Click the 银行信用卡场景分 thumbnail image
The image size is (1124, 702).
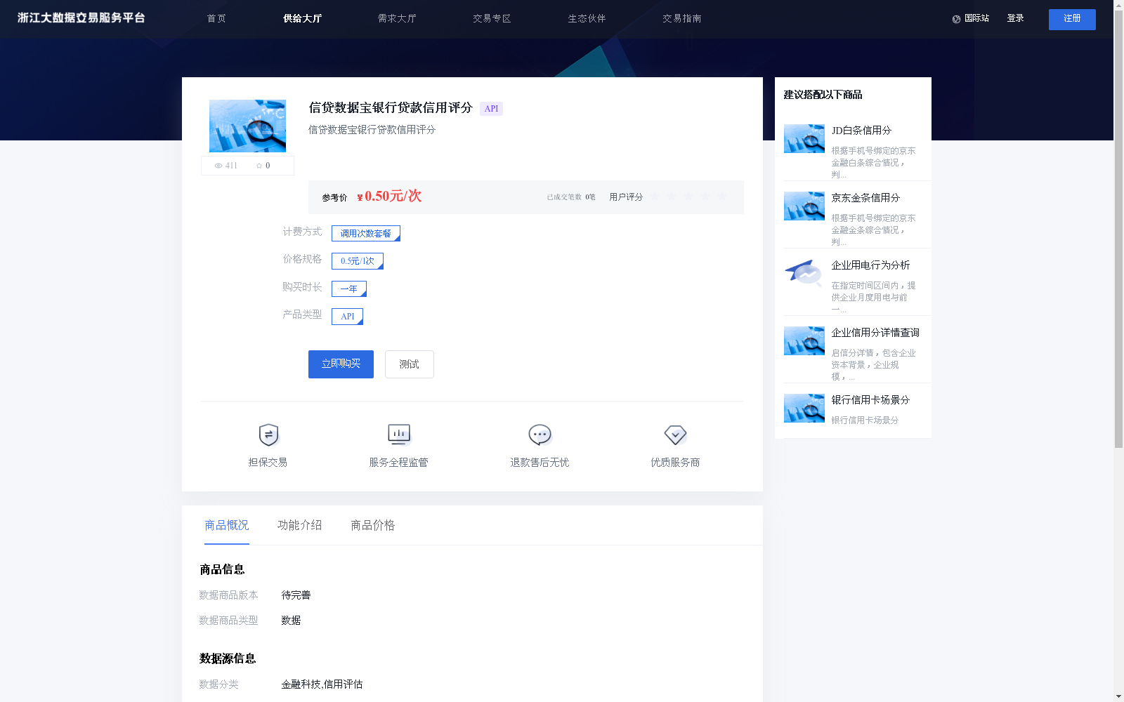pyautogui.click(x=804, y=408)
